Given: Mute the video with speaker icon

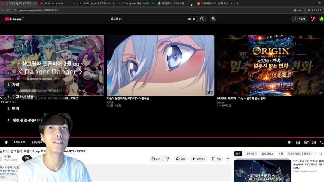Looking at the screenshot, I should point(6,143).
